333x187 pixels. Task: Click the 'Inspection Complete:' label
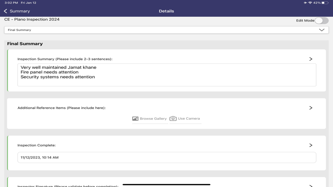(36, 145)
